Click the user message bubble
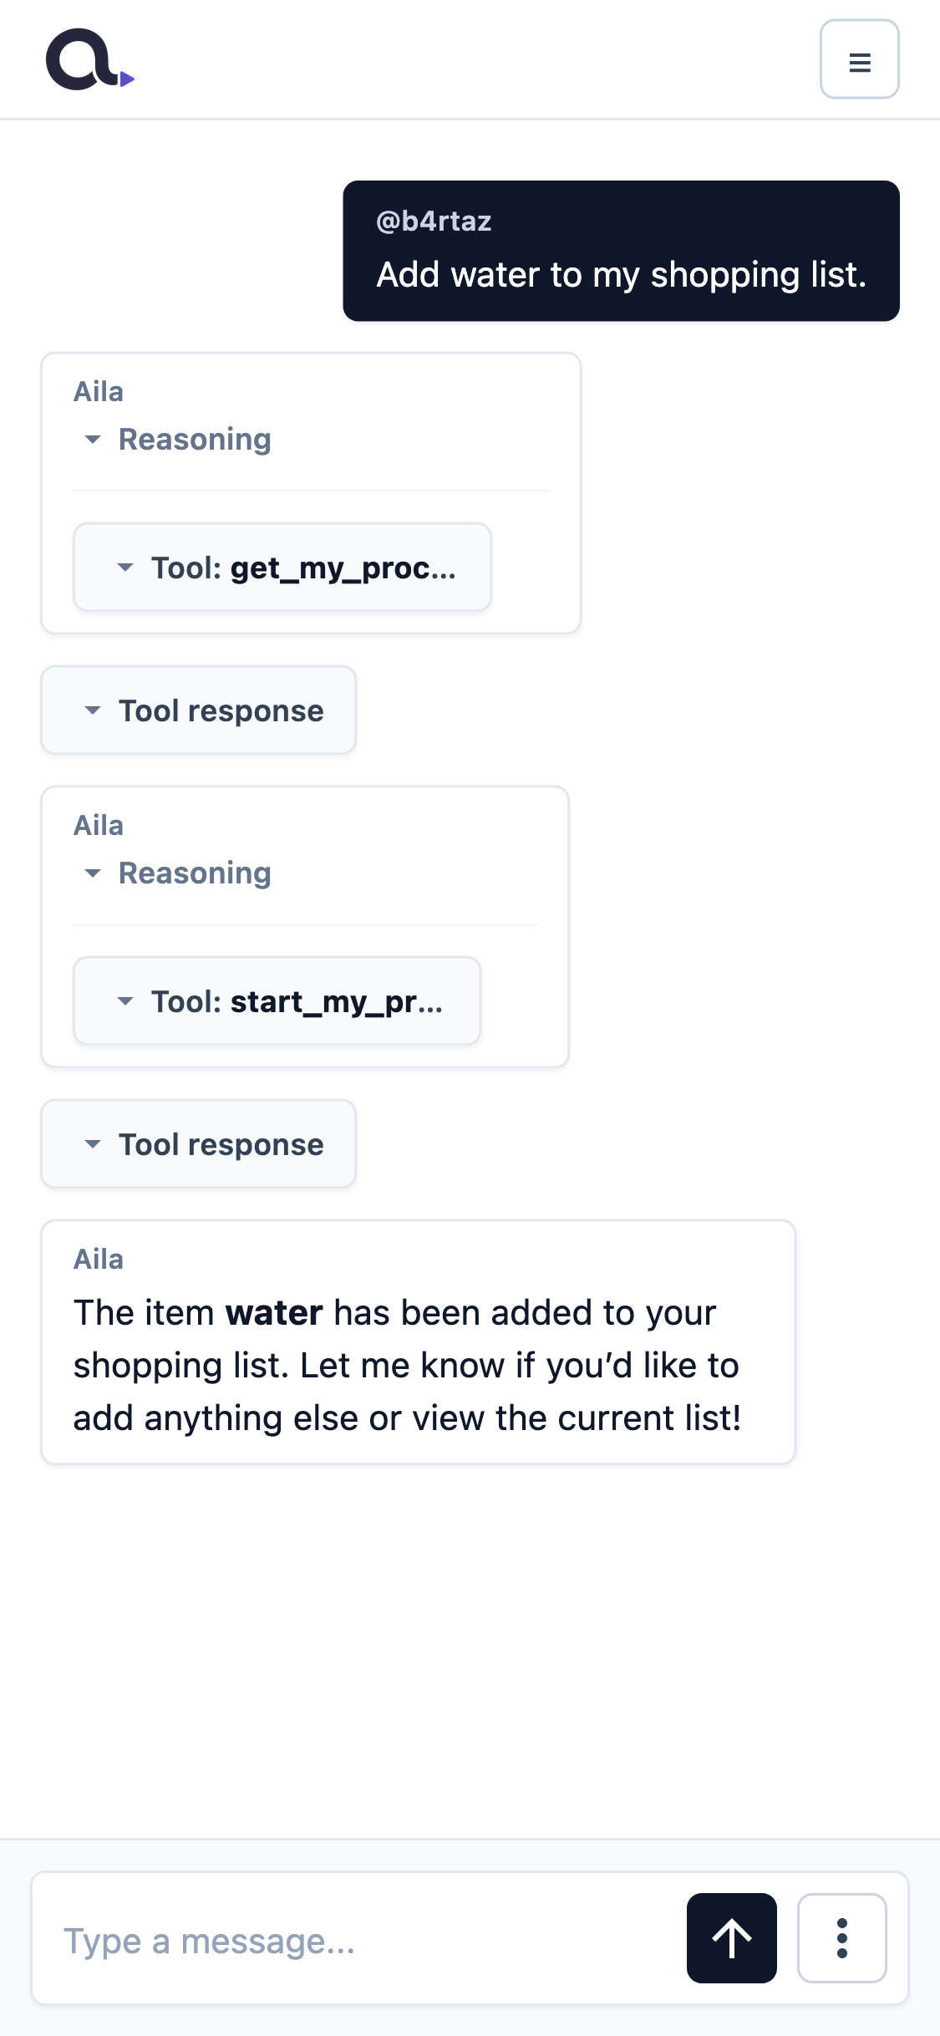 621,251
